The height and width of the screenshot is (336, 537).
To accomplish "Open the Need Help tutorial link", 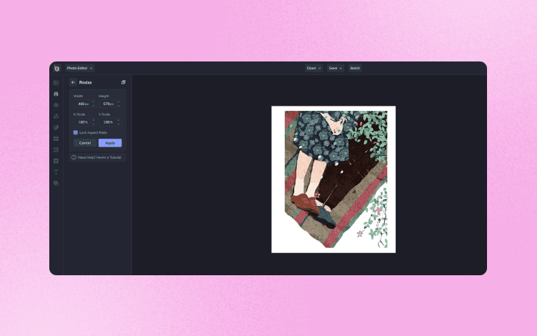I will [99, 157].
